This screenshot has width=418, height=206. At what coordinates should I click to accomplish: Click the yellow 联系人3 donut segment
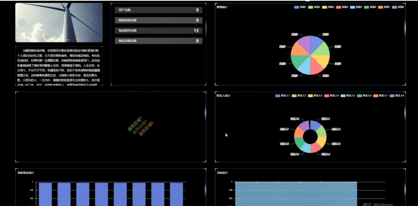[x=322, y=141]
